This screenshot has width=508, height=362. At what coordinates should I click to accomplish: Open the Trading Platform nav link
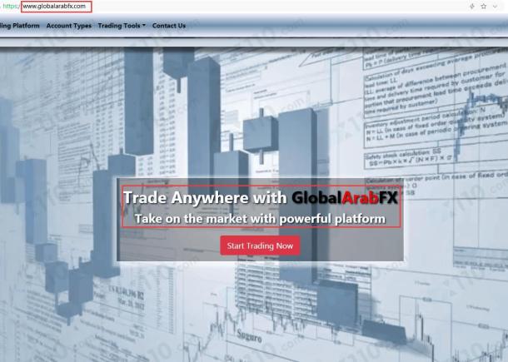click(19, 26)
